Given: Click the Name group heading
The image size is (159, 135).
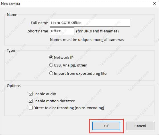Looking at the screenshot, I should click(12, 15).
